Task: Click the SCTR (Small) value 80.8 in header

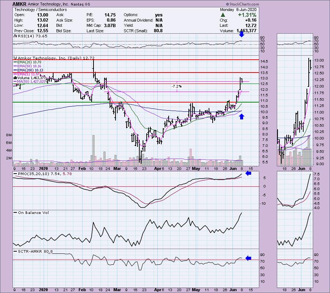Action: click(158, 31)
